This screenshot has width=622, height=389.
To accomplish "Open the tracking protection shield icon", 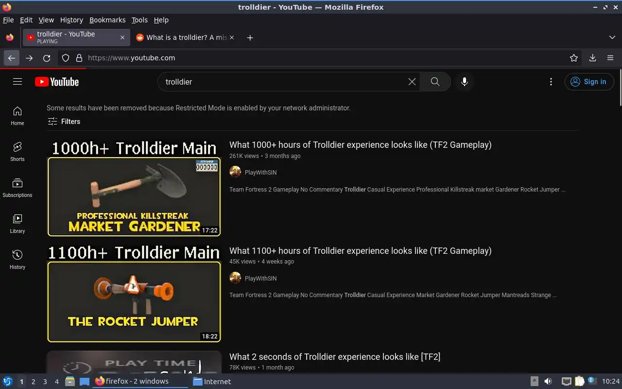I will [66, 58].
